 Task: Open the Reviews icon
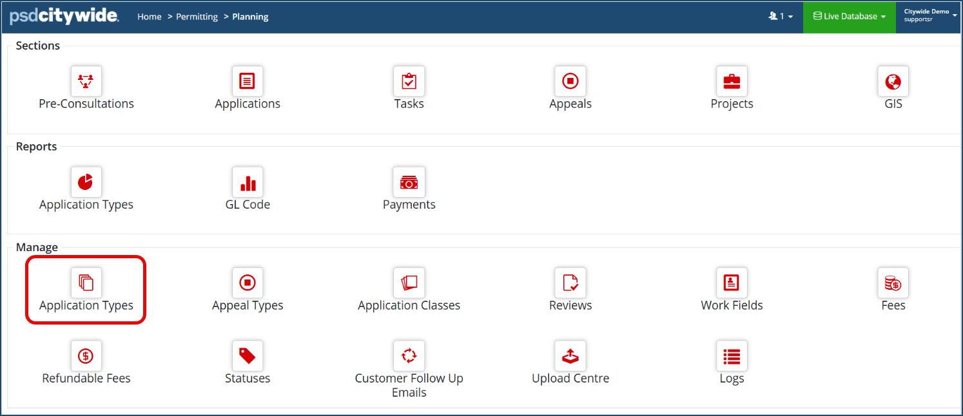click(570, 283)
